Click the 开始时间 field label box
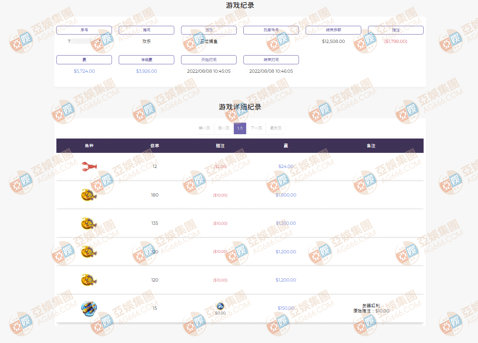 click(209, 60)
